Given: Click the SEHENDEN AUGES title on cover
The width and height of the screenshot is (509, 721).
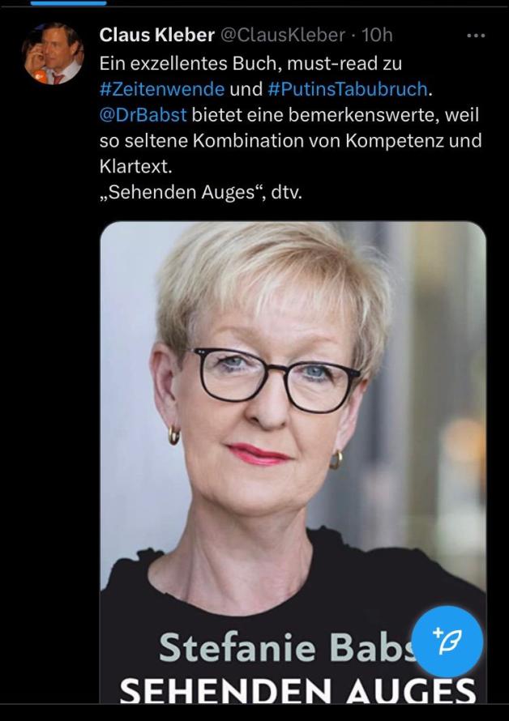Looking at the screenshot, I should click(297, 691).
